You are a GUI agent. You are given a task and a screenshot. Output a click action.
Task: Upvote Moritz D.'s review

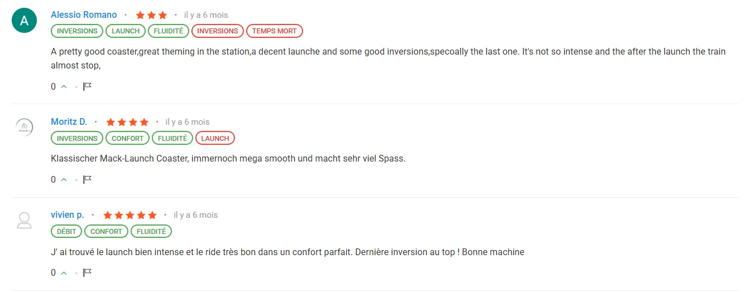point(64,179)
